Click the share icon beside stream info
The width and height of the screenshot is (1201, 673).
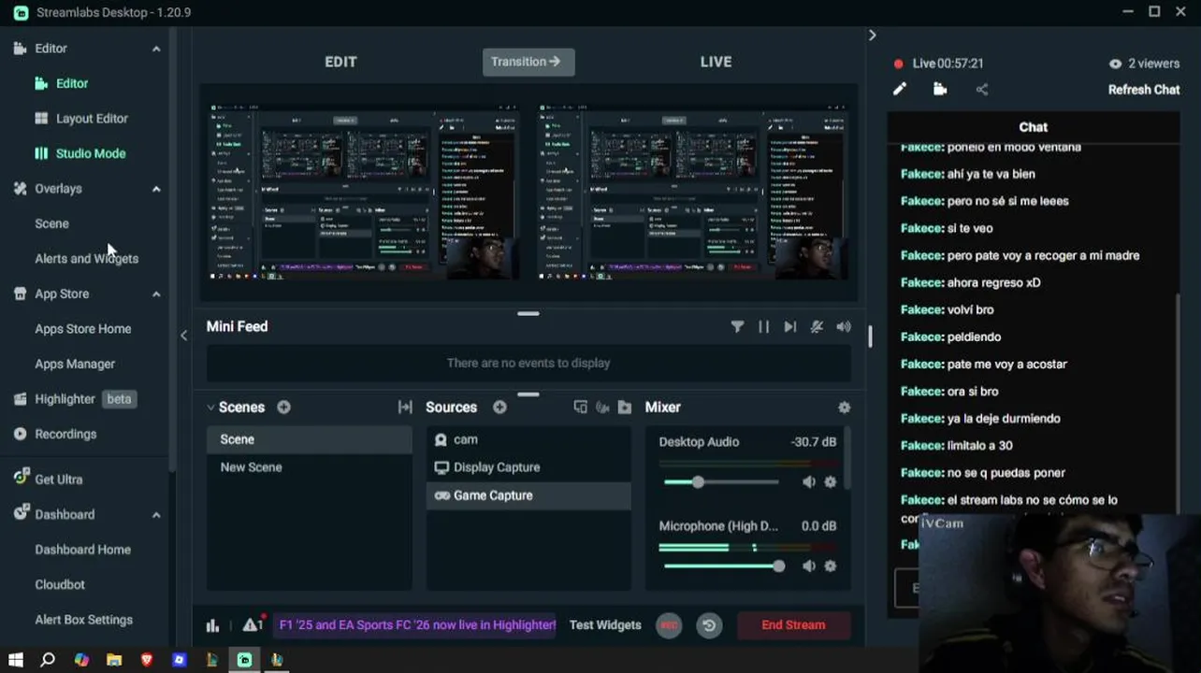click(981, 90)
